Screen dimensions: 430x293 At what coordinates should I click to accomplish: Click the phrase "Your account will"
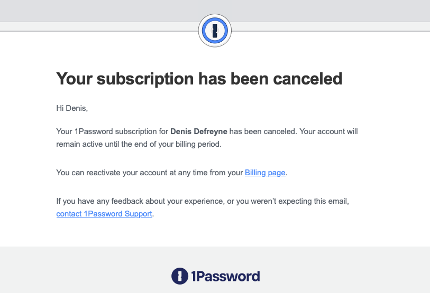click(x=328, y=131)
